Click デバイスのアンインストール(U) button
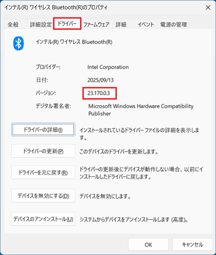 point(43,219)
